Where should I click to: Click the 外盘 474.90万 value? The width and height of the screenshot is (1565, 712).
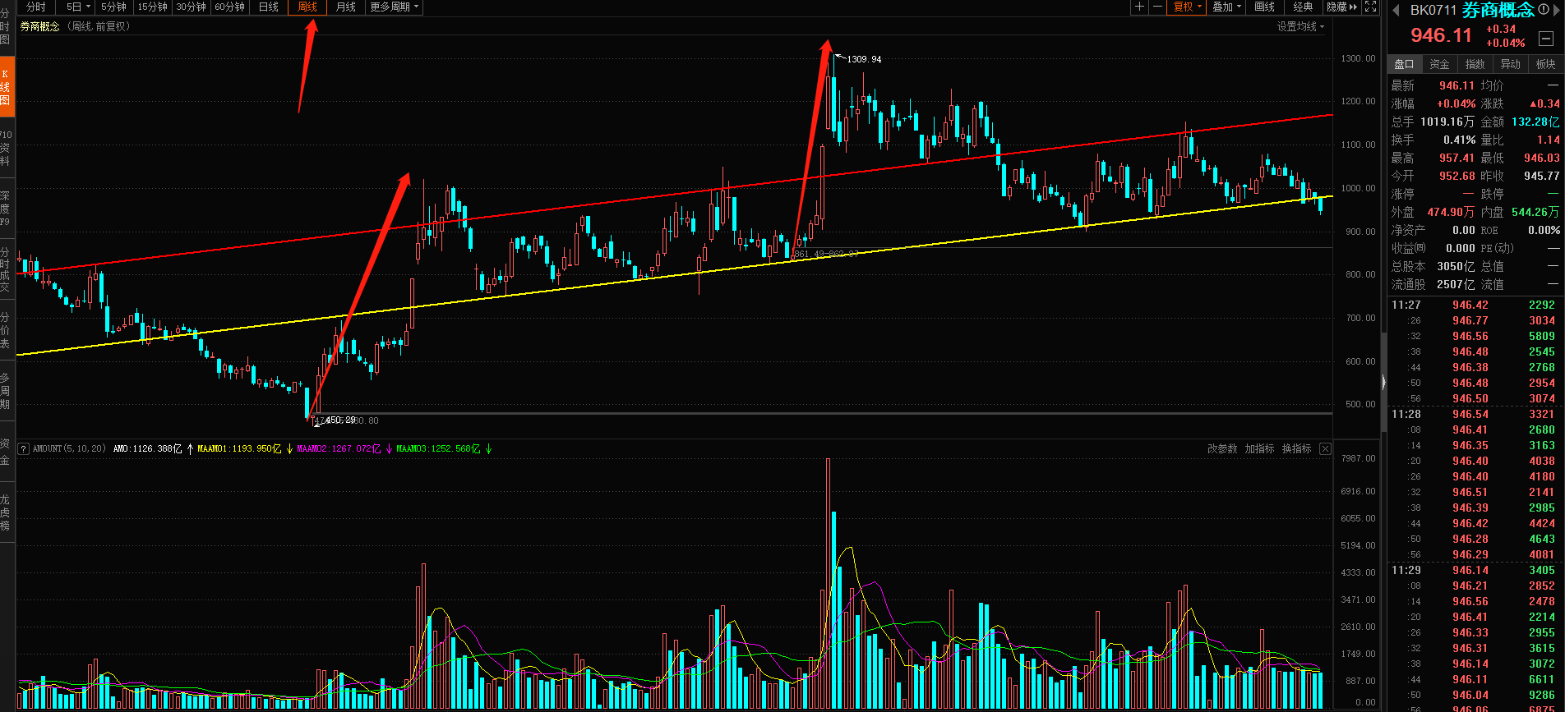click(x=1451, y=212)
